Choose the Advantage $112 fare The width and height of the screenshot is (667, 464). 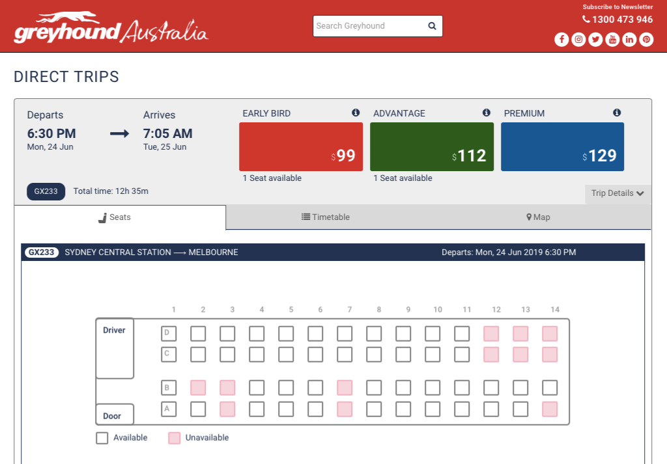point(432,146)
